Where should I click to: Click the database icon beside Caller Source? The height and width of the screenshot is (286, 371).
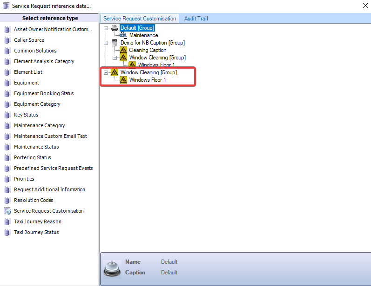point(7,40)
